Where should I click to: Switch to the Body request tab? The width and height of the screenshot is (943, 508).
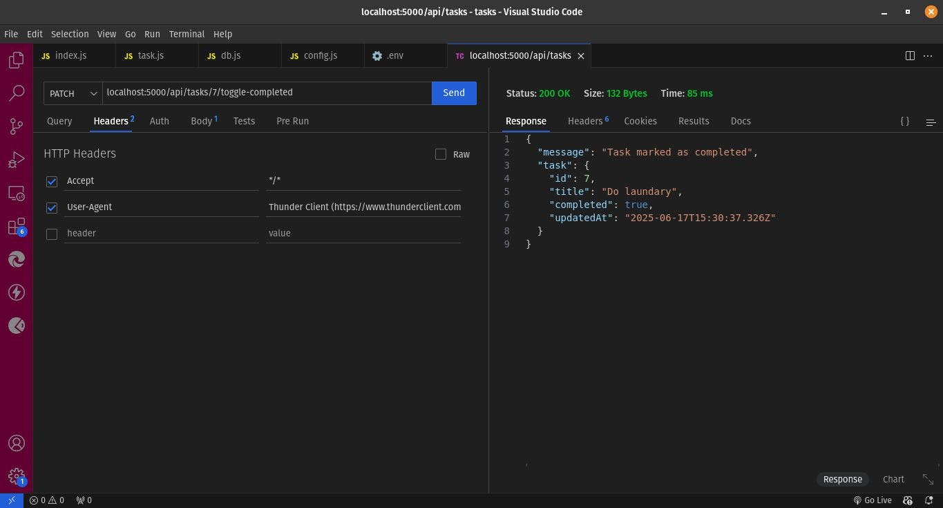(202, 121)
